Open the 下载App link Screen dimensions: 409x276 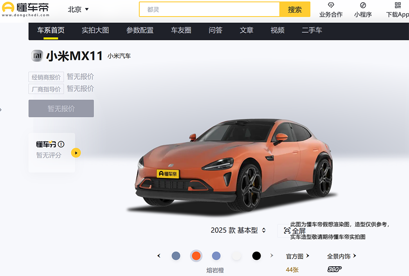coord(397,14)
